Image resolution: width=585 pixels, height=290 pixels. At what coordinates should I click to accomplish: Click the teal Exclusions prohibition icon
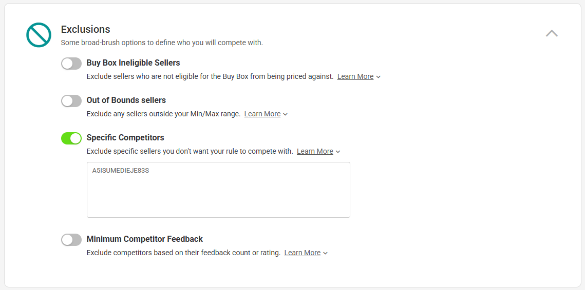point(39,35)
